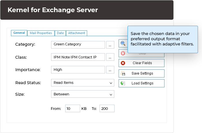
Task: Click the Kernel for Exchange Server title
Action: [x=53, y=10]
